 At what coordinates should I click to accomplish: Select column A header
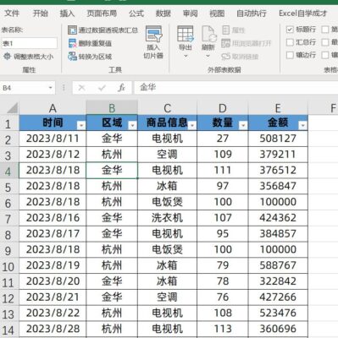[53, 108]
